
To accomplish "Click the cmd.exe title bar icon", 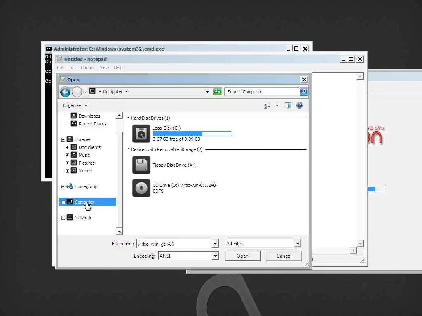I will point(49,49).
